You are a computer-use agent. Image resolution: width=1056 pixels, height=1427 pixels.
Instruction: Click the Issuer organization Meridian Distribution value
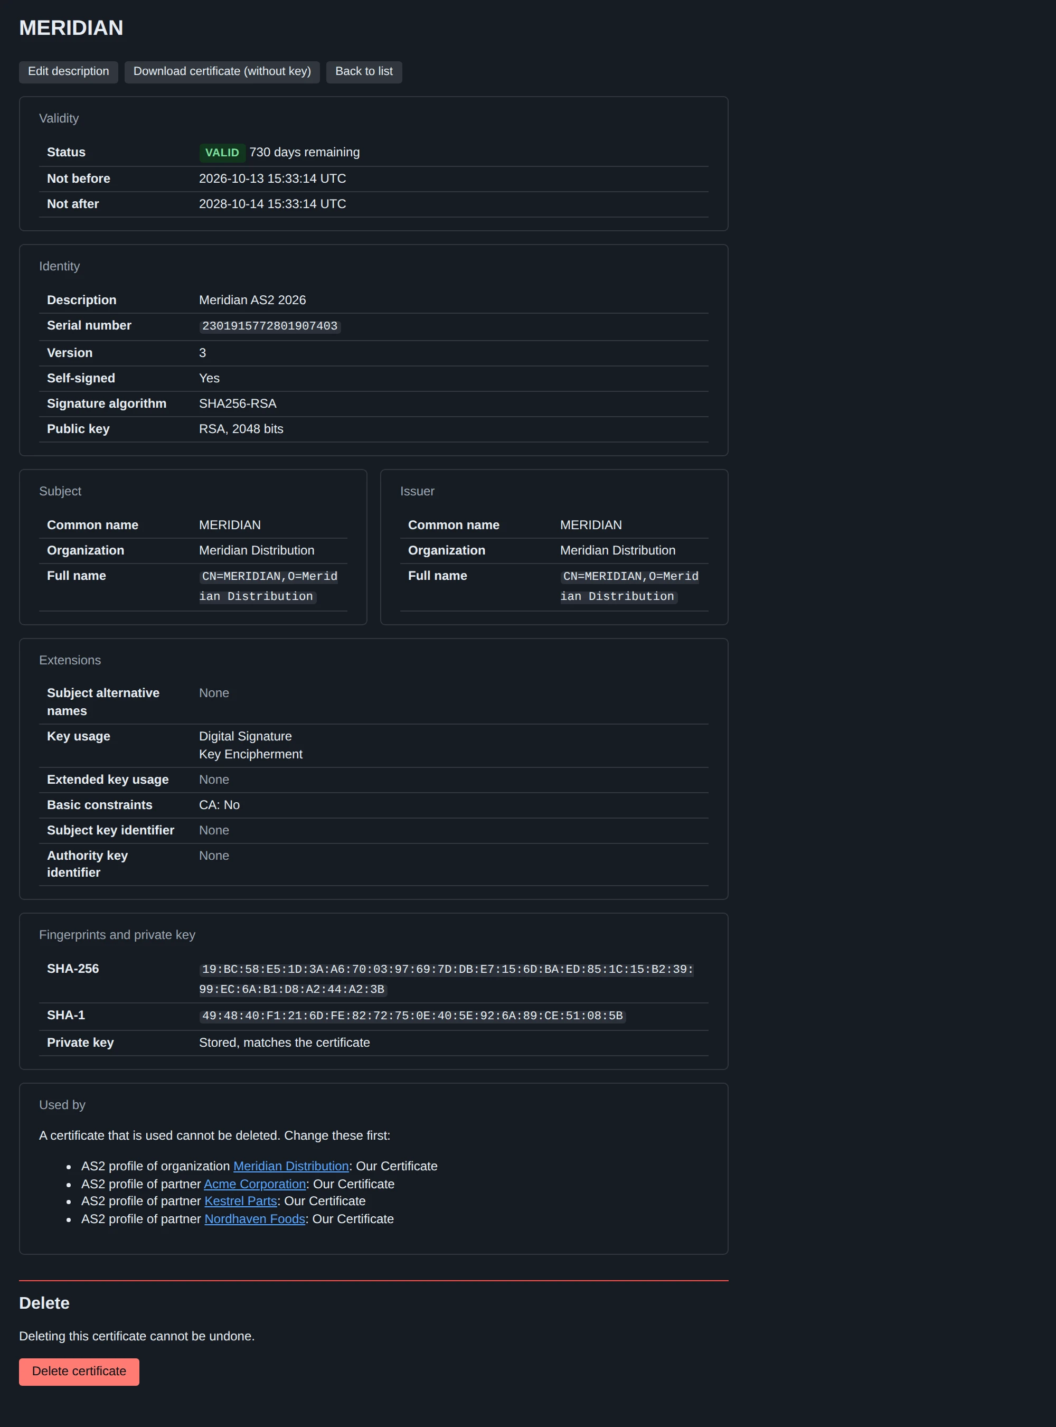coord(617,550)
